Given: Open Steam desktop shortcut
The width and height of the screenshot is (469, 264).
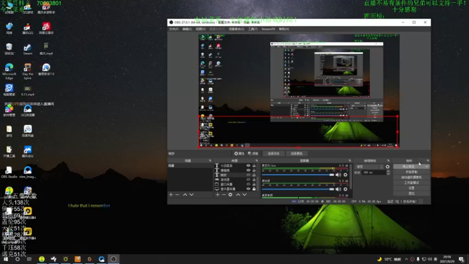Looking at the screenshot, I should point(28,49).
